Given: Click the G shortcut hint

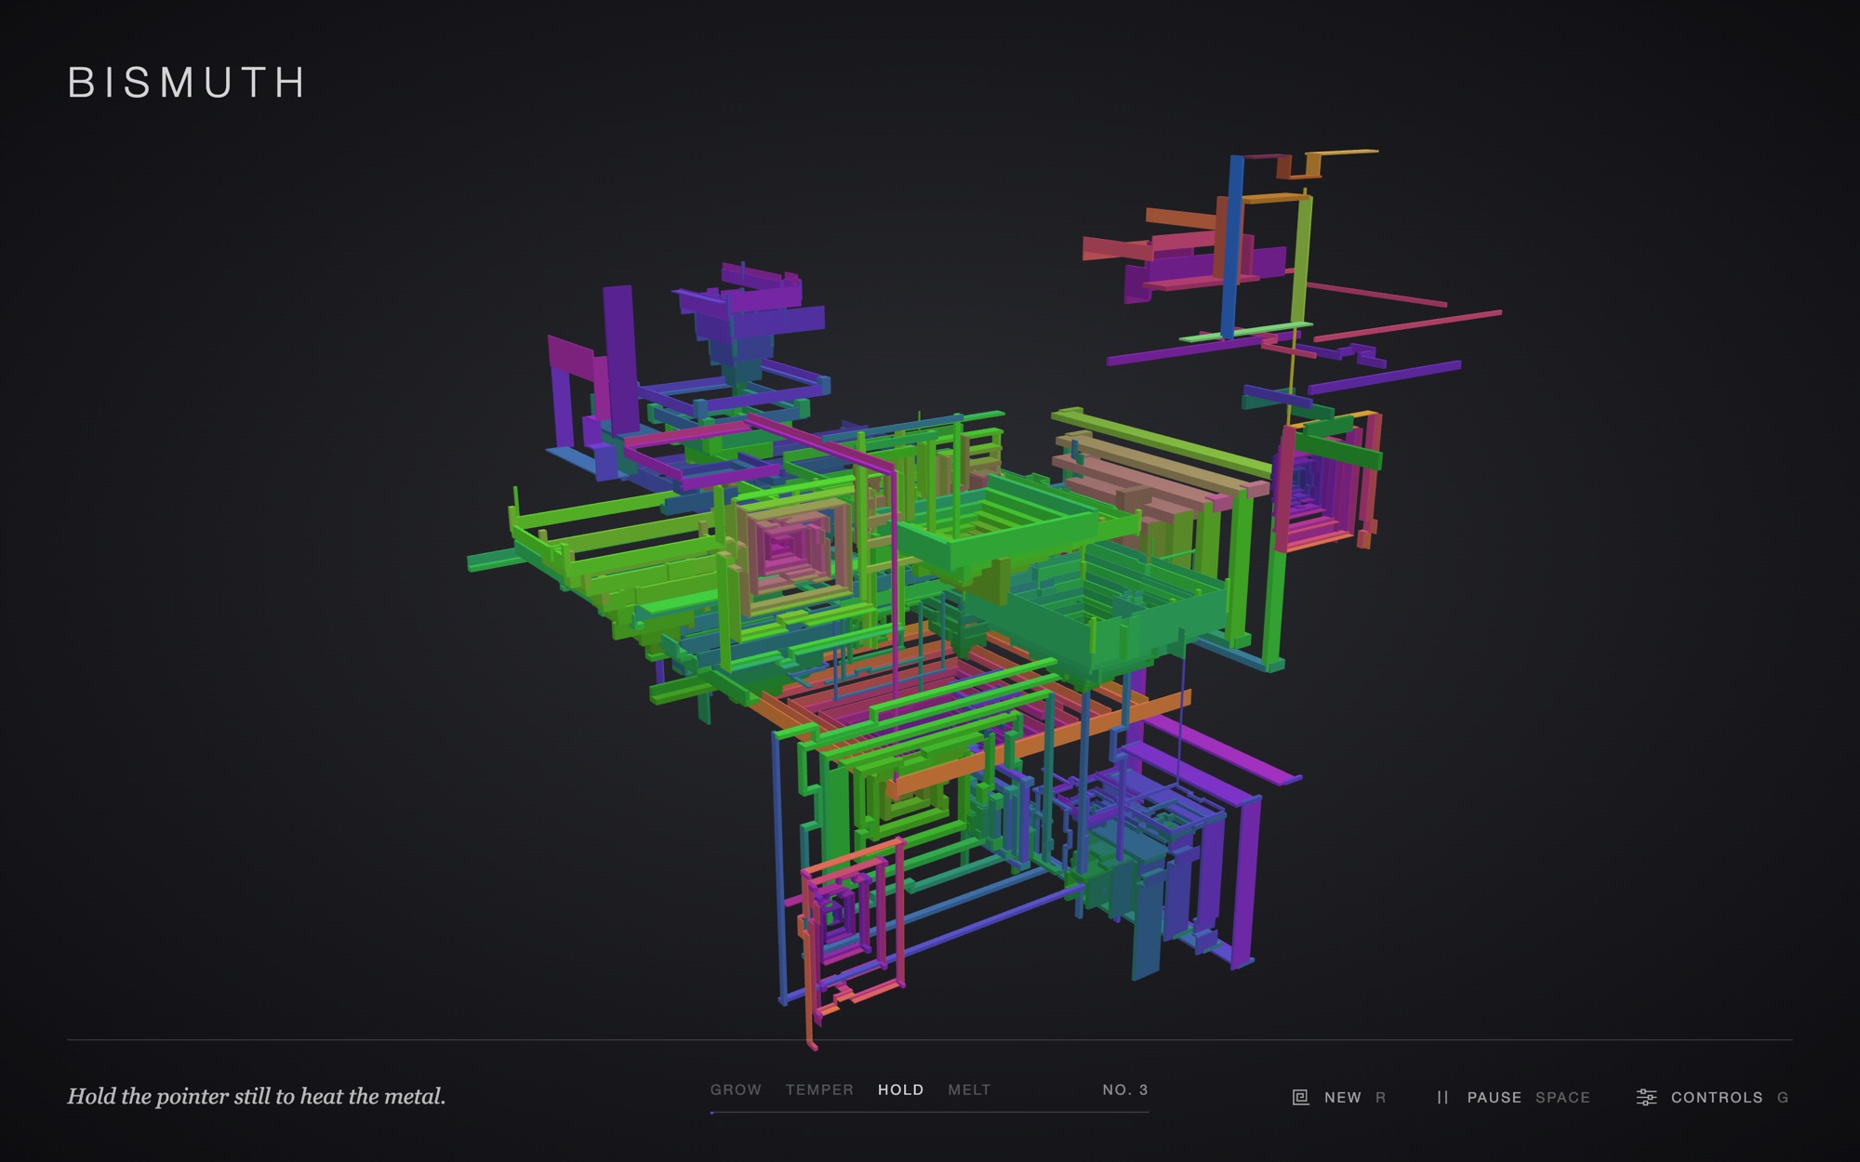Looking at the screenshot, I should [1783, 1098].
